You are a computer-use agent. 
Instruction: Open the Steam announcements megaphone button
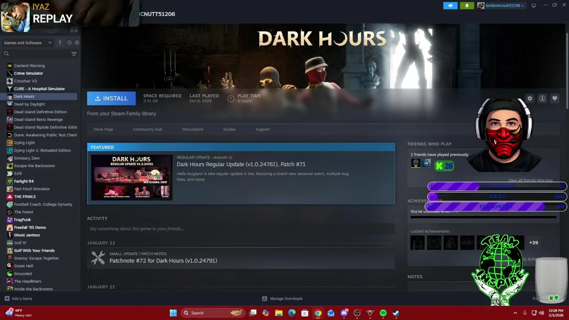pos(450,6)
